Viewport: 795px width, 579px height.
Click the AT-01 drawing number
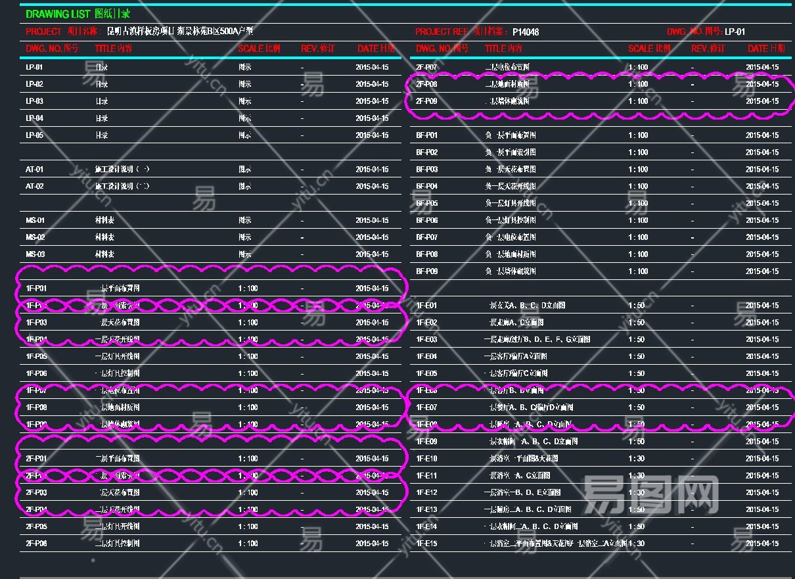click(35, 170)
